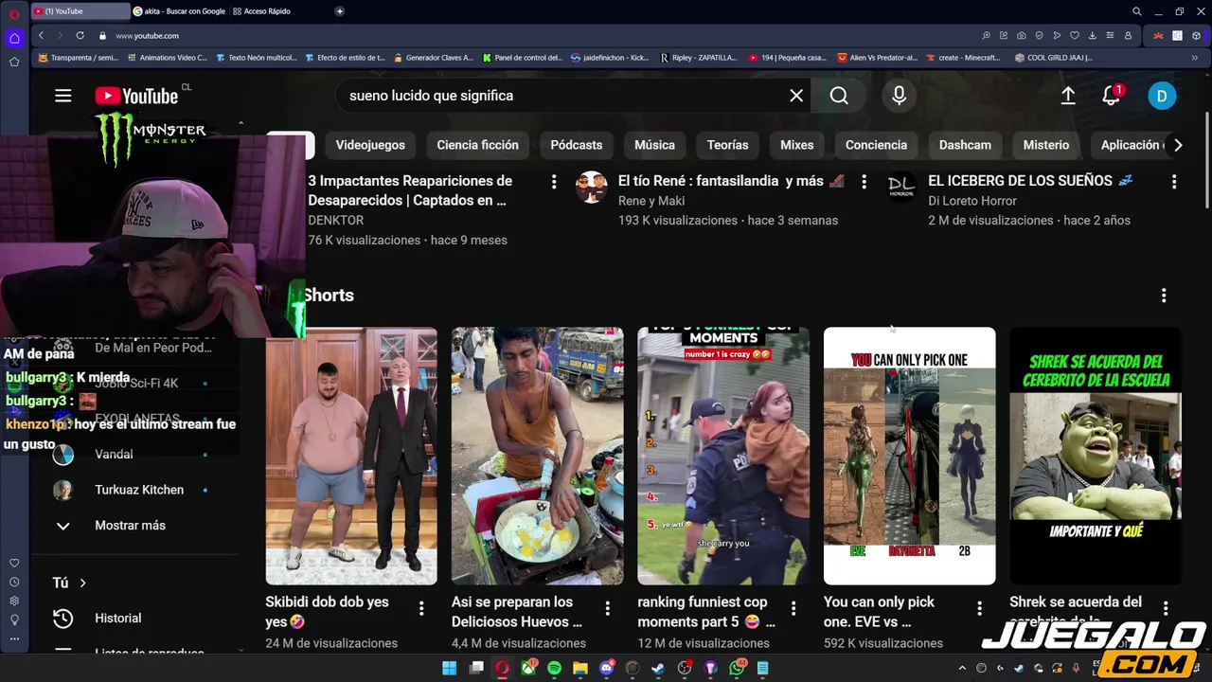Go to the YouTube home logo

coord(136,96)
